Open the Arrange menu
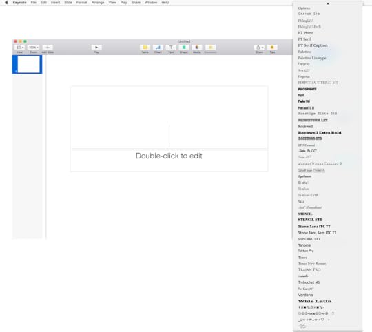372x332 pixels. click(98, 3)
